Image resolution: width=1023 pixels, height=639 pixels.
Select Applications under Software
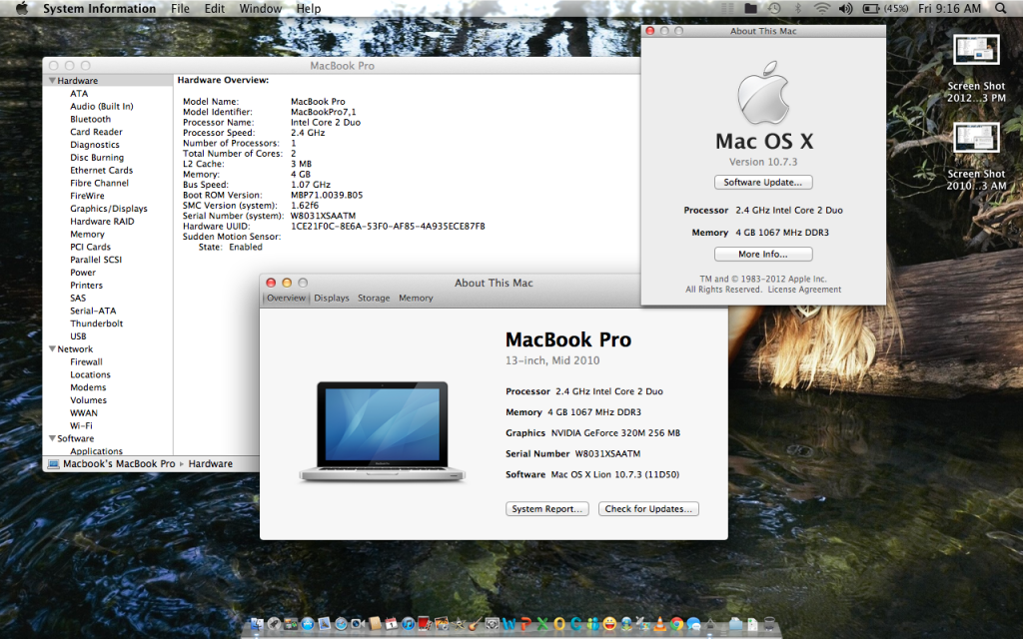tap(97, 450)
